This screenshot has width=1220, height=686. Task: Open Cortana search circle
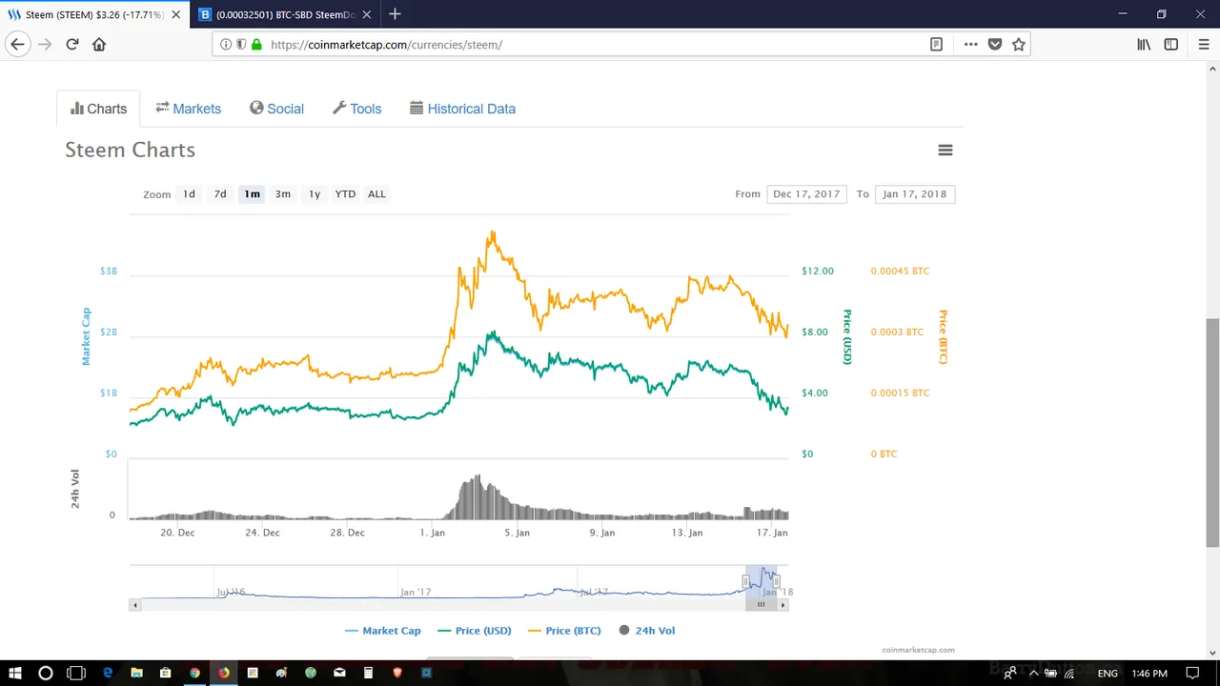pos(45,673)
